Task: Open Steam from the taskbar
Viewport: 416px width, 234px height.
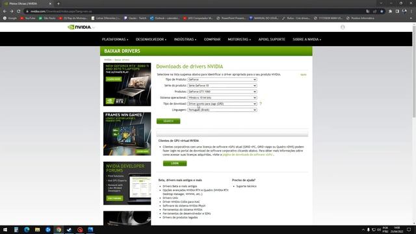Action: click(x=70, y=229)
